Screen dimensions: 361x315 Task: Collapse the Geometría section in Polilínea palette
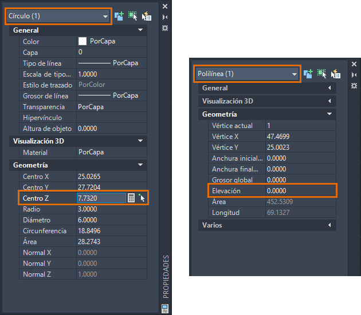tap(329, 114)
